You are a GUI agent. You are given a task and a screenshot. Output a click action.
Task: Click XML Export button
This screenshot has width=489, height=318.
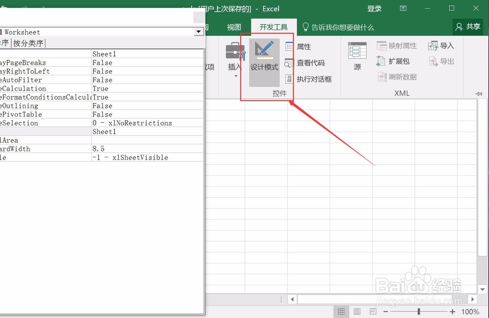point(441,62)
